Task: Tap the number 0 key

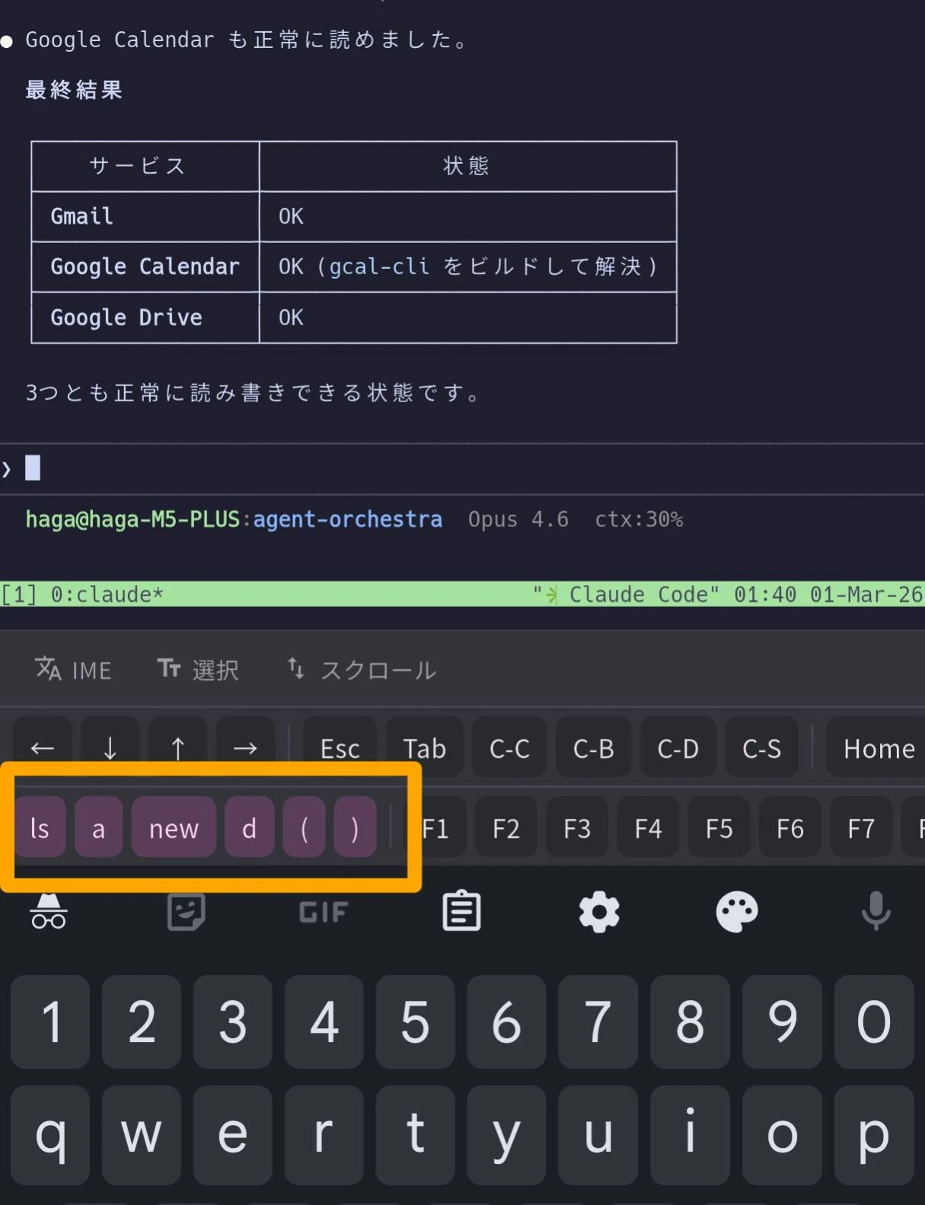Action: pos(874,1021)
